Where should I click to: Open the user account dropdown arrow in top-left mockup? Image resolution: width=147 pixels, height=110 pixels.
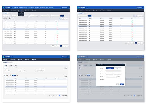pos(68,7)
